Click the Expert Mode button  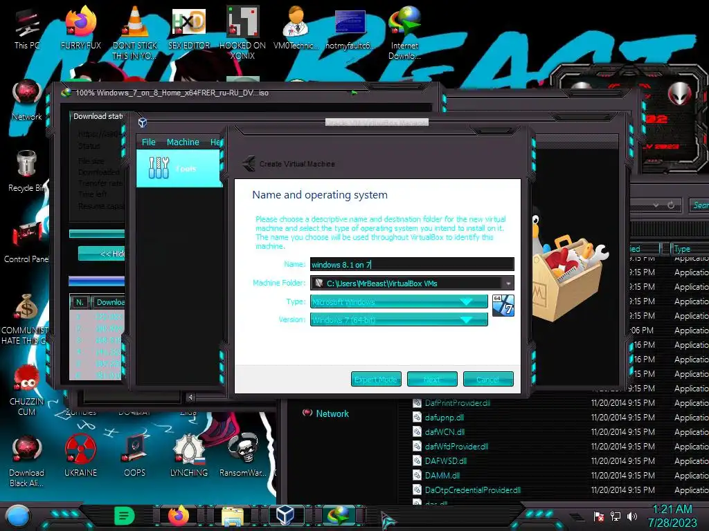point(376,380)
